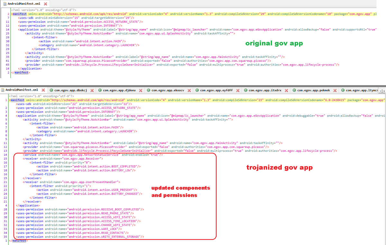Click the class icon on the eyfdff tab
The width and height of the screenshot is (386, 245).
point(197,90)
